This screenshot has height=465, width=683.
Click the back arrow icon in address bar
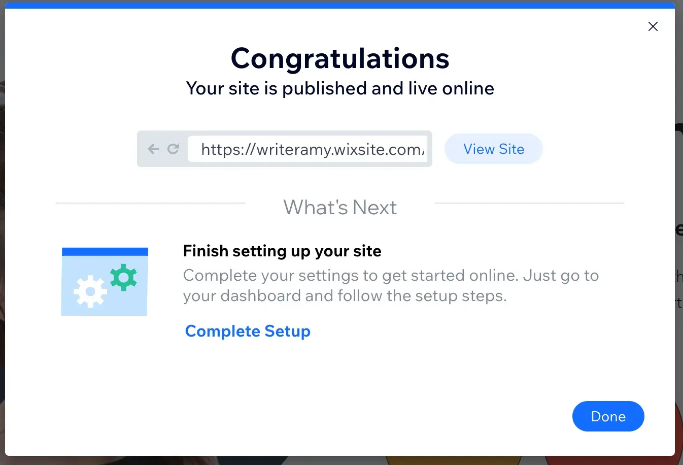click(x=153, y=149)
